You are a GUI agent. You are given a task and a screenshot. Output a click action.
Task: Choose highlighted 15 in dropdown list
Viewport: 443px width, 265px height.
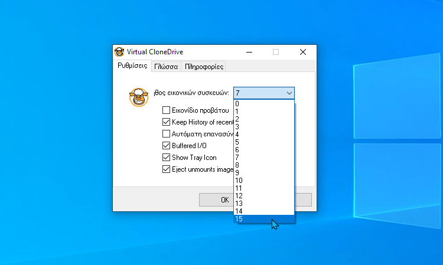[264, 219]
